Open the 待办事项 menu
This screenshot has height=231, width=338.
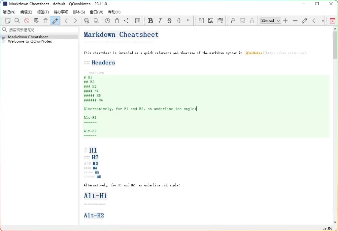61,12
